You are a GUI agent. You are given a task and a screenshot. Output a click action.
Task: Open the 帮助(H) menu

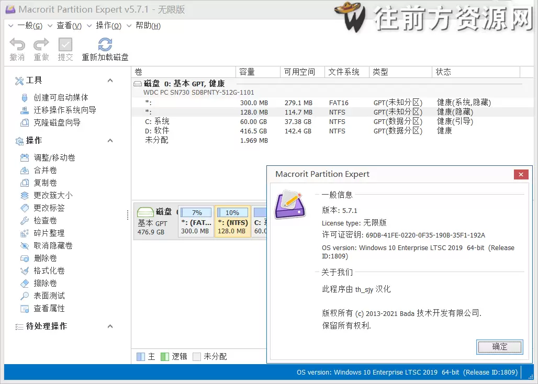tap(148, 26)
